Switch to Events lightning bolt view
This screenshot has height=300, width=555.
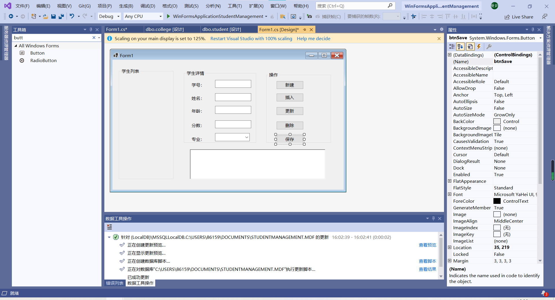479,46
